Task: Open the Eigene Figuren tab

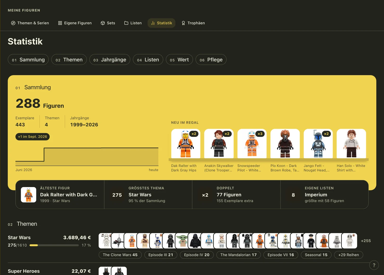Action: tap(75, 23)
